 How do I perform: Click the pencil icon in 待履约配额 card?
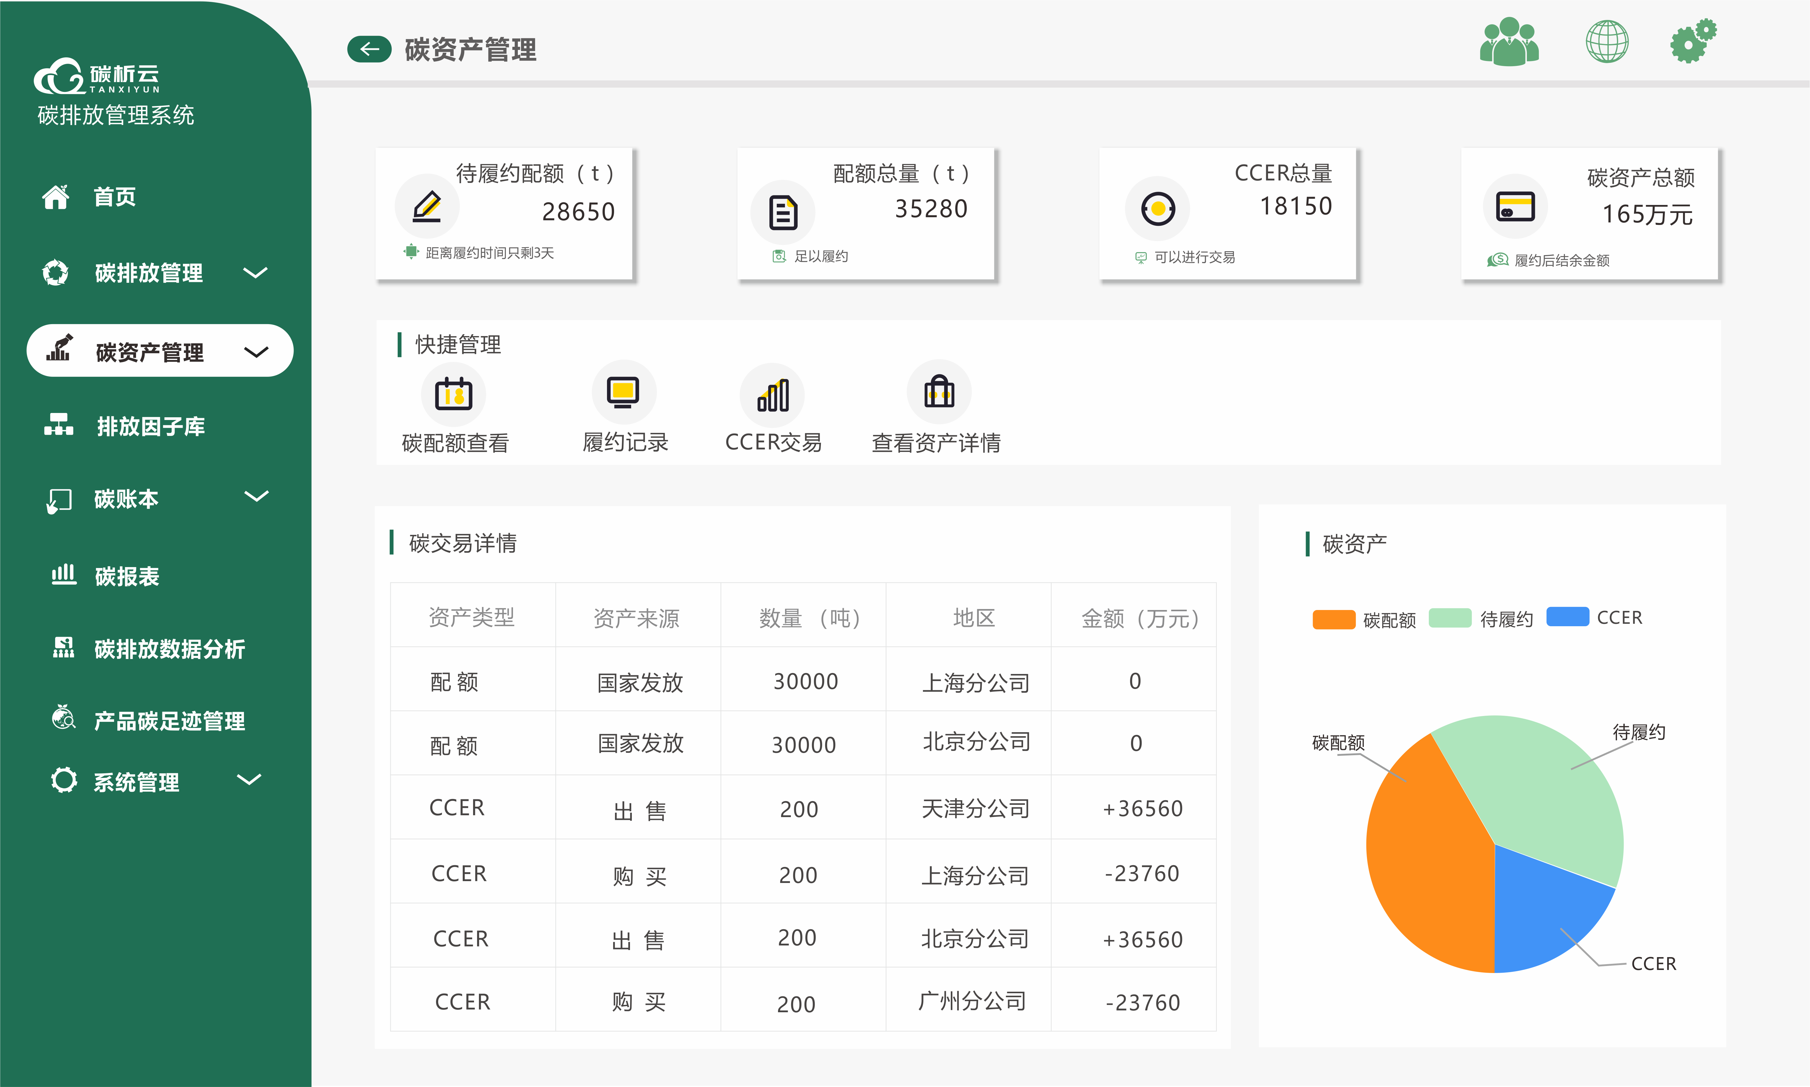point(427,206)
